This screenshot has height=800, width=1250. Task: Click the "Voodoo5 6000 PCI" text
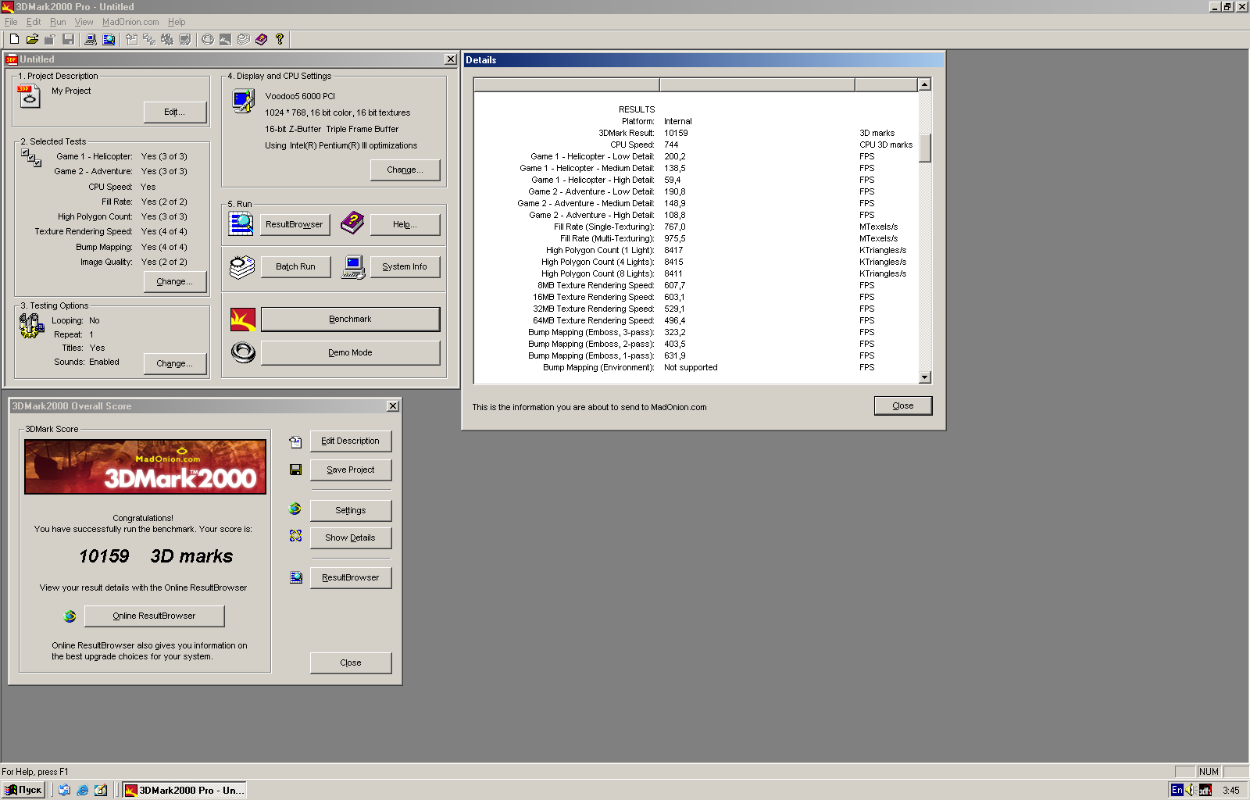[x=300, y=97]
